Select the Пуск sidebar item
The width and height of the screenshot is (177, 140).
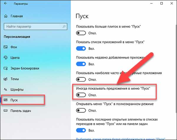coord(23,100)
